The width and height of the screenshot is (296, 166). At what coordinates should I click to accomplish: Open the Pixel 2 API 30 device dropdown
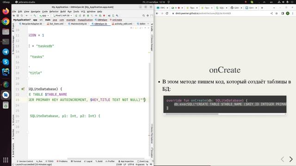tap(62, 16)
